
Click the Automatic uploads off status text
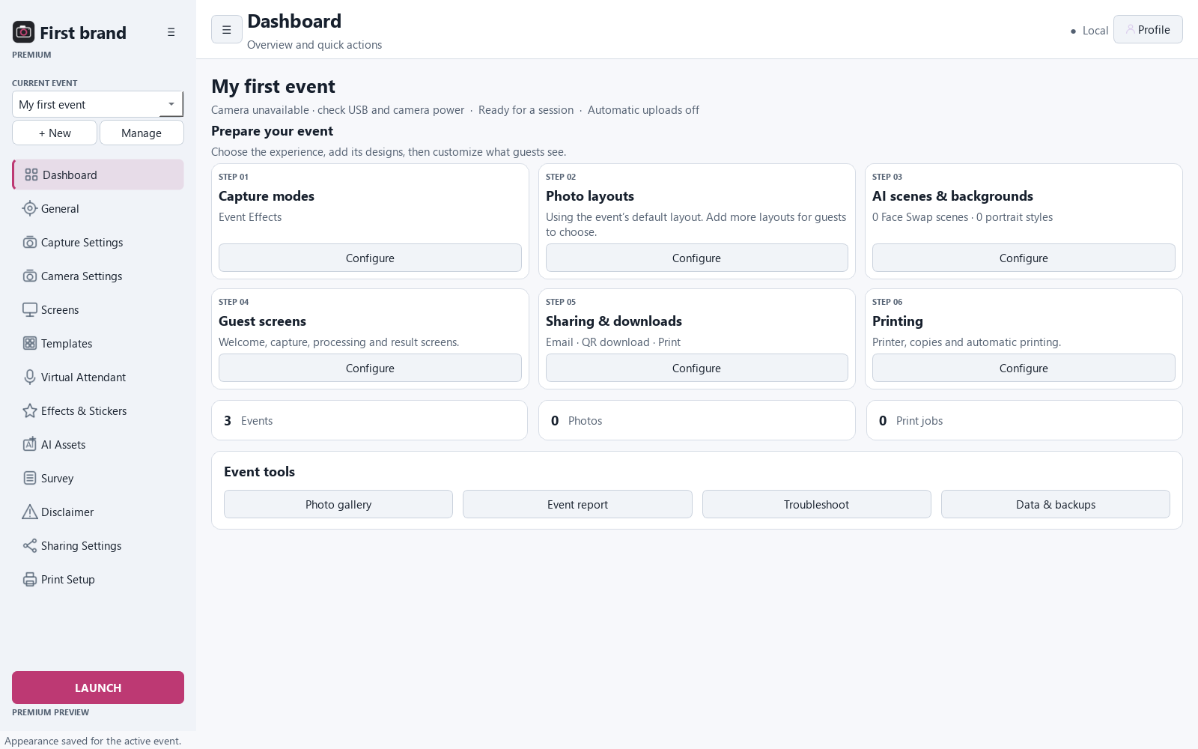point(643,110)
